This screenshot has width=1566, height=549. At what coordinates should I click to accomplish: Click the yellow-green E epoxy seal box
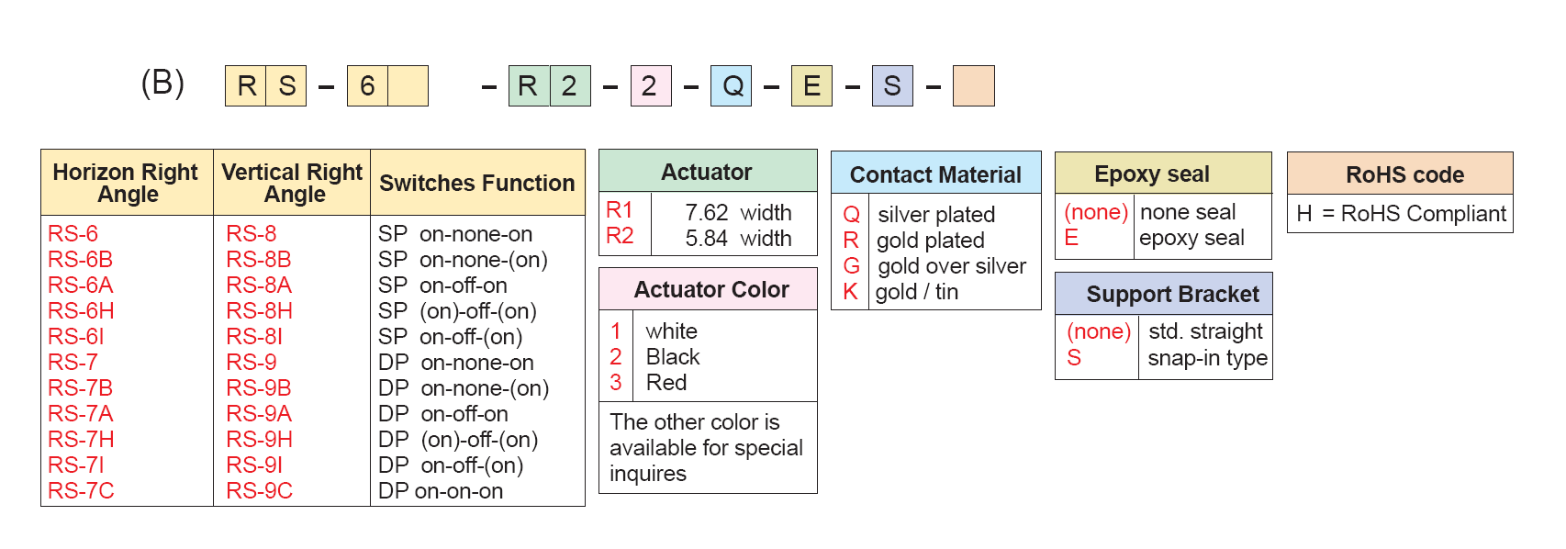tap(811, 85)
